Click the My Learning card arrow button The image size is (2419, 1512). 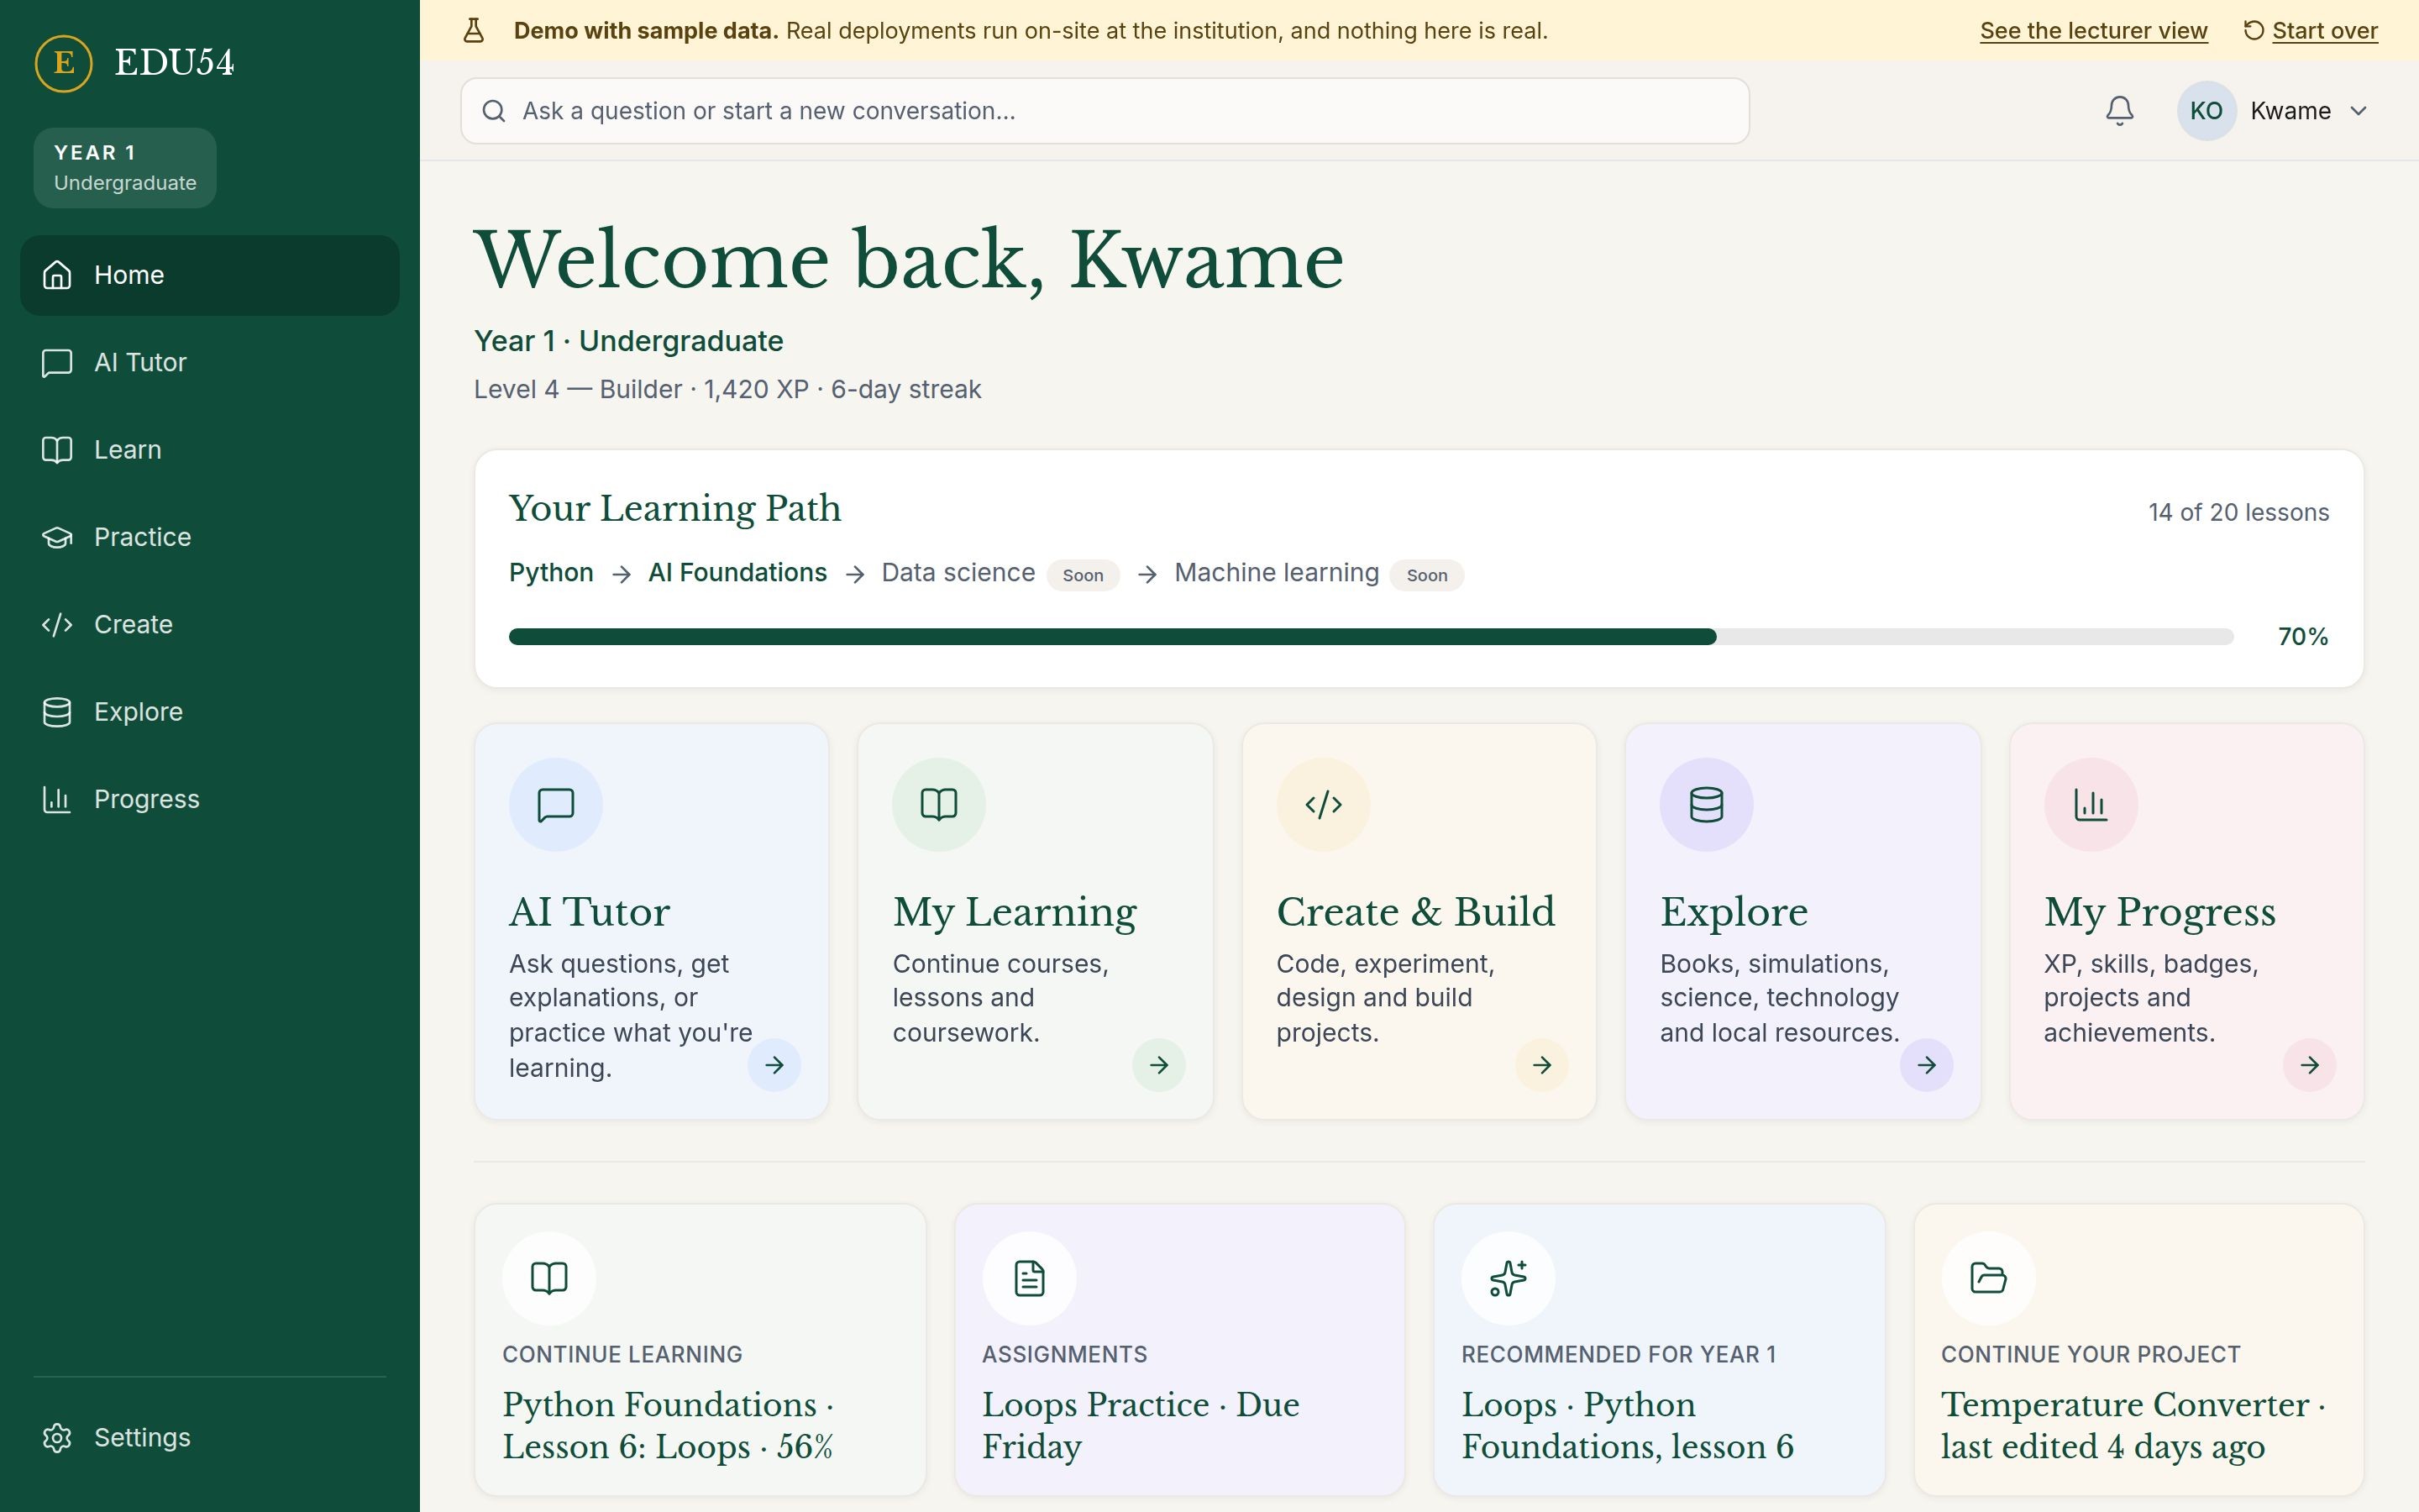[1158, 1065]
